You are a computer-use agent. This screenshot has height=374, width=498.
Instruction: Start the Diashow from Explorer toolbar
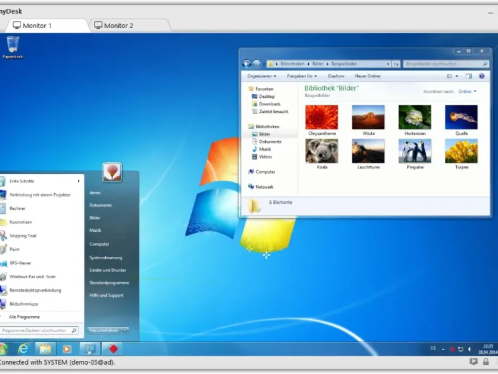[x=336, y=76]
